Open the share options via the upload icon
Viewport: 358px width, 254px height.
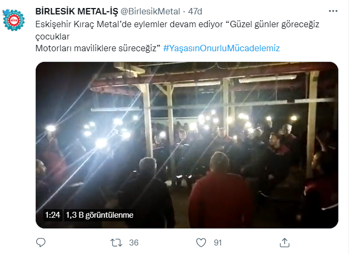click(x=284, y=242)
